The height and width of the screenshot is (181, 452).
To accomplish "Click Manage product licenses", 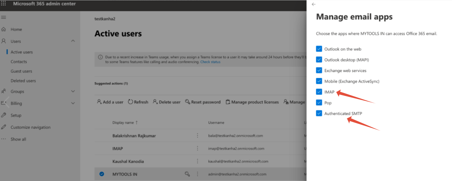I will (x=252, y=102).
